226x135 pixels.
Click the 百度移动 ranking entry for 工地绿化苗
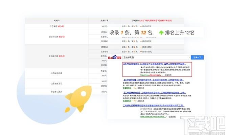pyautogui.click(x=136, y=51)
